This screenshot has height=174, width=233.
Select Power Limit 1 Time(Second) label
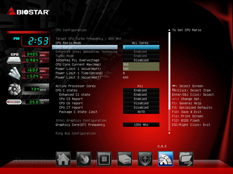point(79,73)
